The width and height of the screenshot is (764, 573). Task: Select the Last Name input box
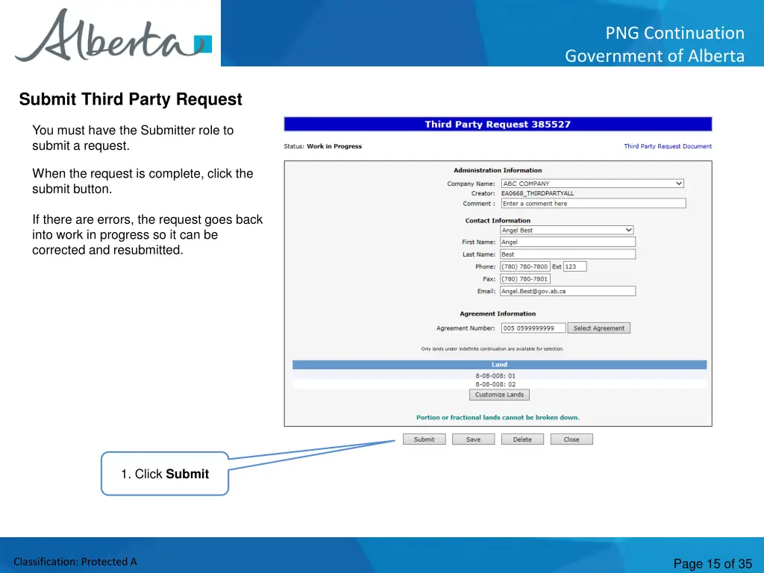coord(567,254)
